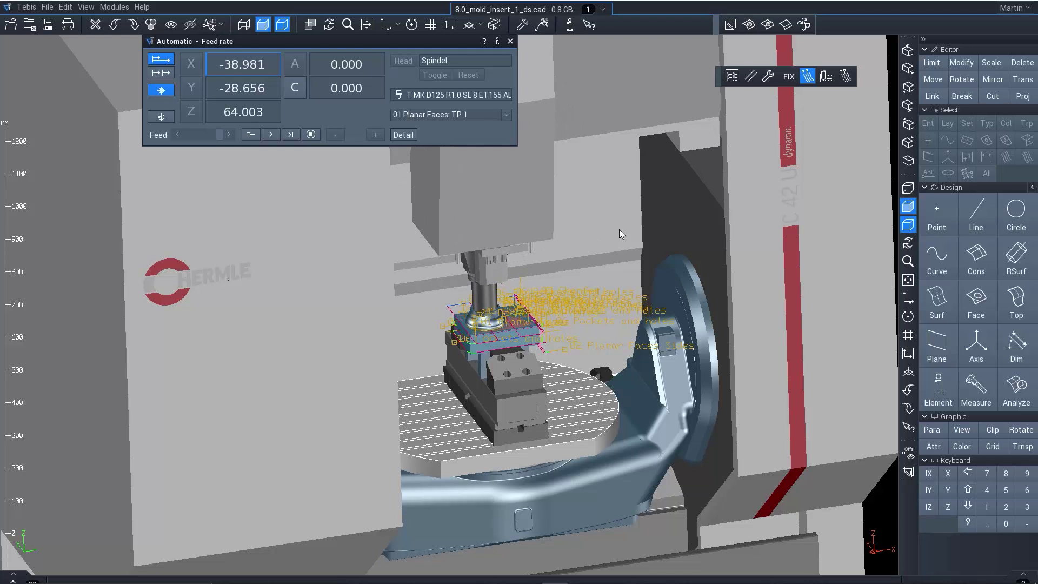Click the Detail button
Viewport: 1038px width, 584px height.
pyautogui.click(x=403, y=135)
